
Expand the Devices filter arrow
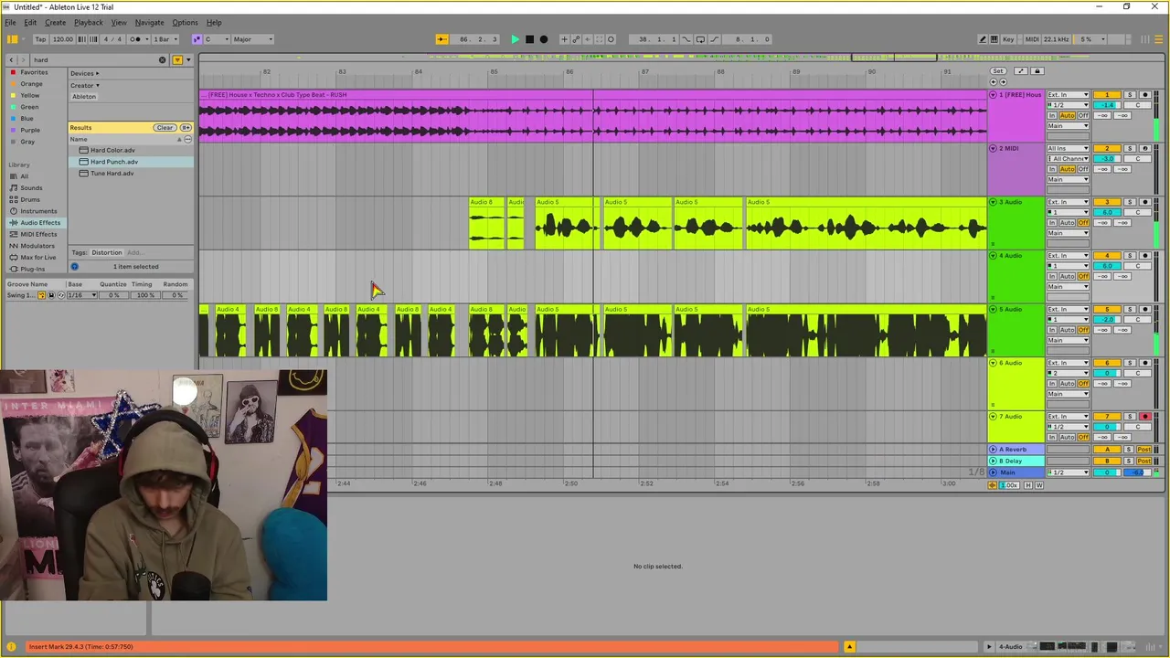coord(97,73)
